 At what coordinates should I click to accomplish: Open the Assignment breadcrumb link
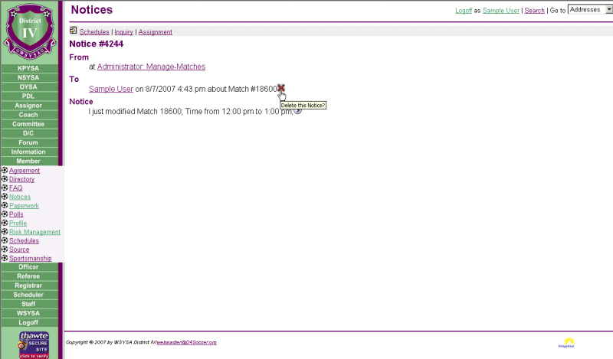point(156,32)
